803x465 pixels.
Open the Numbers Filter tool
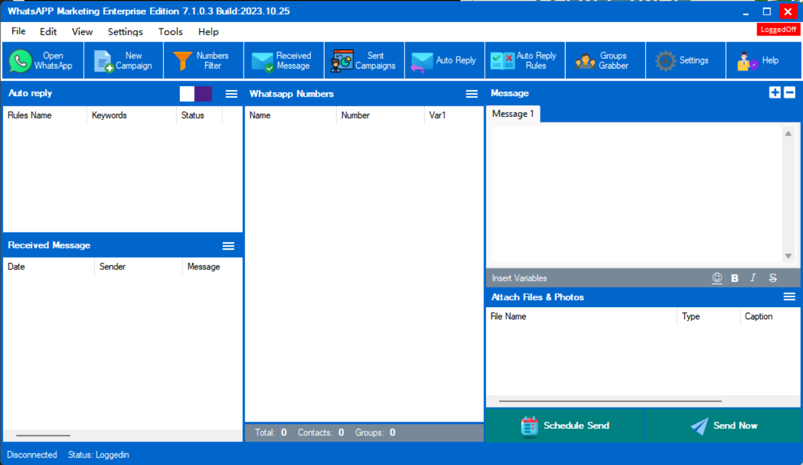point(203,61)
